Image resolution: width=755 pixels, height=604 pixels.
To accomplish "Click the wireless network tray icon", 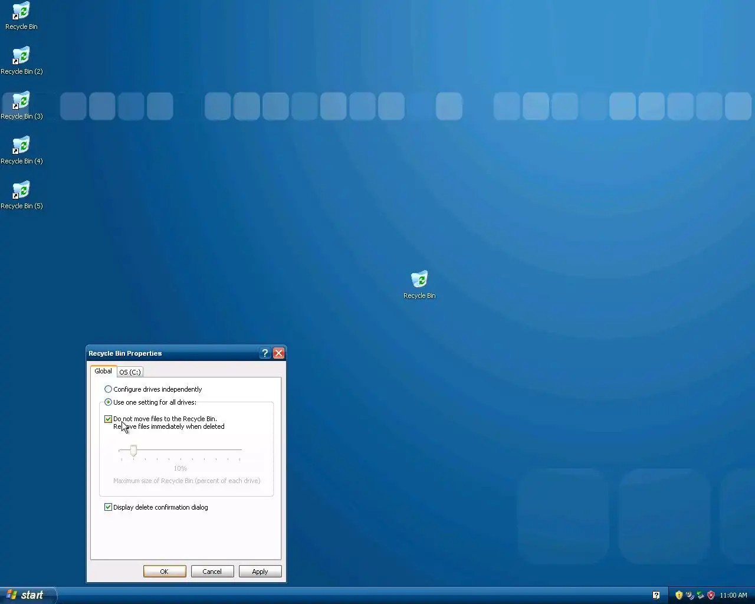I will [x=690, y=595].
